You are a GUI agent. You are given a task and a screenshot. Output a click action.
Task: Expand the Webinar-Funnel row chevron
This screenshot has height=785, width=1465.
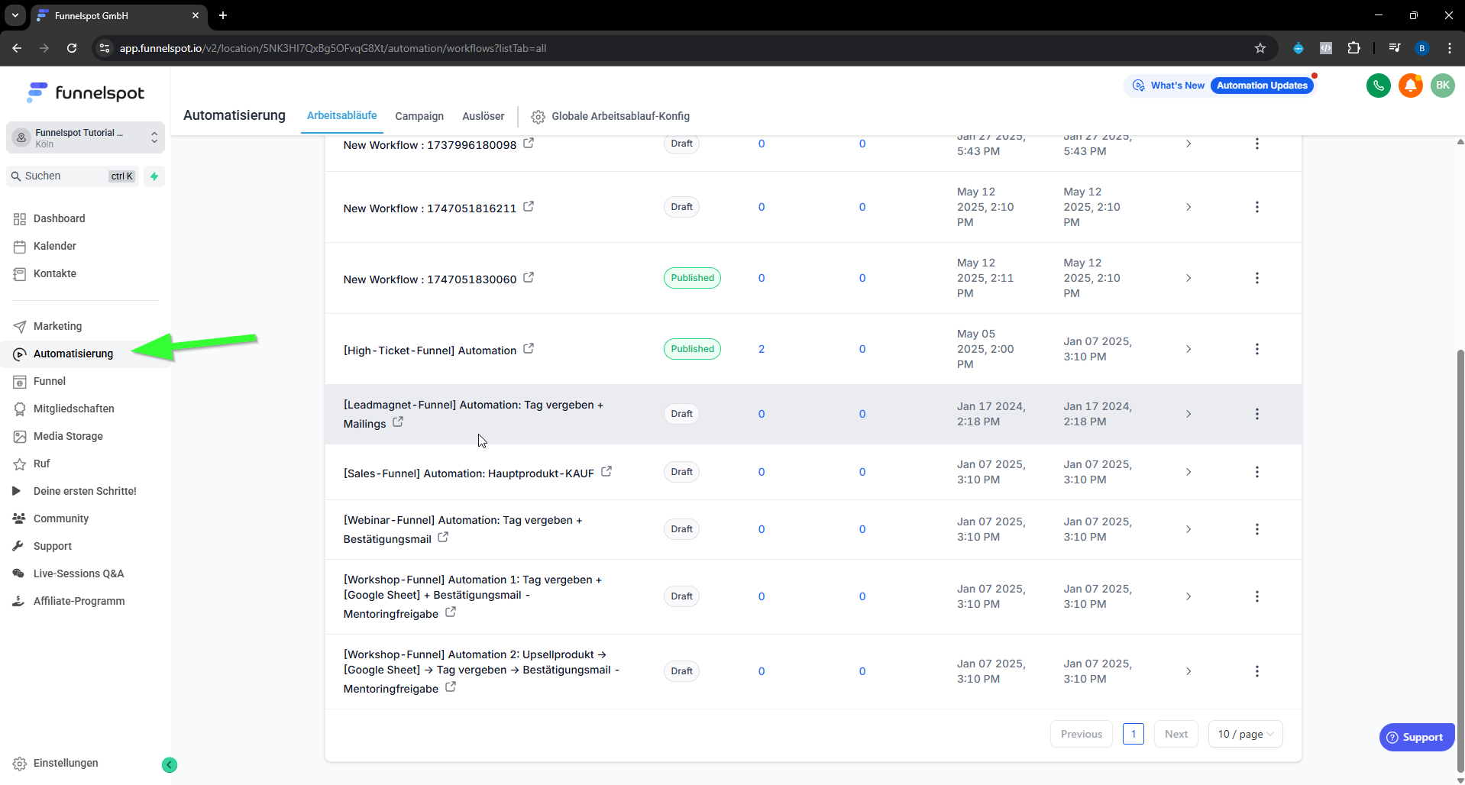[1188, 529]
